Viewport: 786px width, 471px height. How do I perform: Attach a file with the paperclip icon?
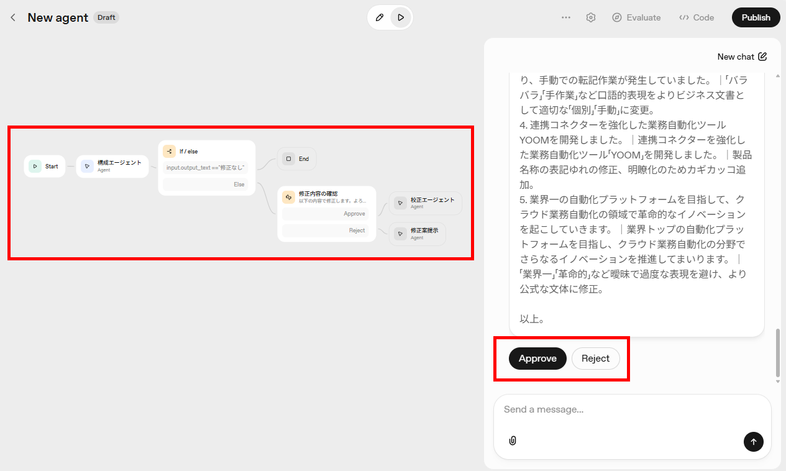(513, 441)
